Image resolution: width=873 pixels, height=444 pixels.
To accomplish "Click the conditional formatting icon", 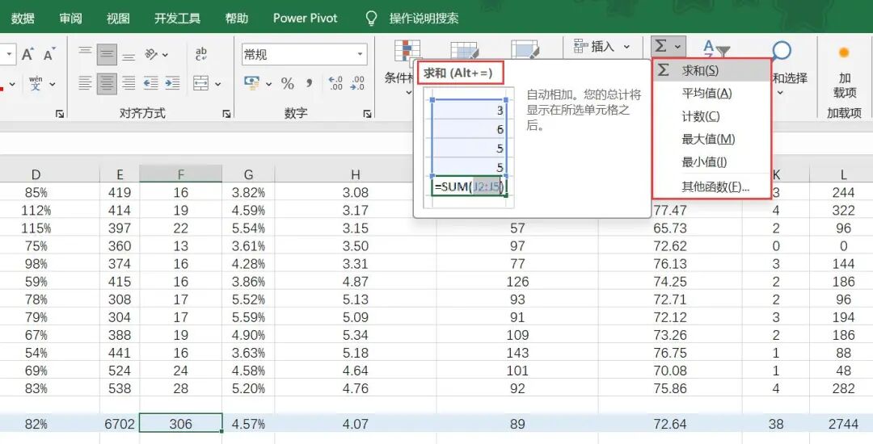I will [x=407, y=51].
